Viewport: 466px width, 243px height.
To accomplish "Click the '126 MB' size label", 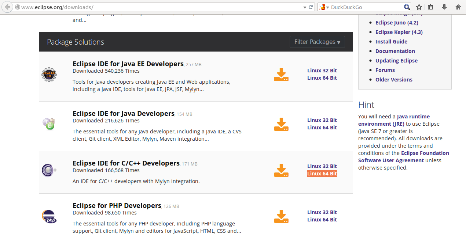I will 171,206.
